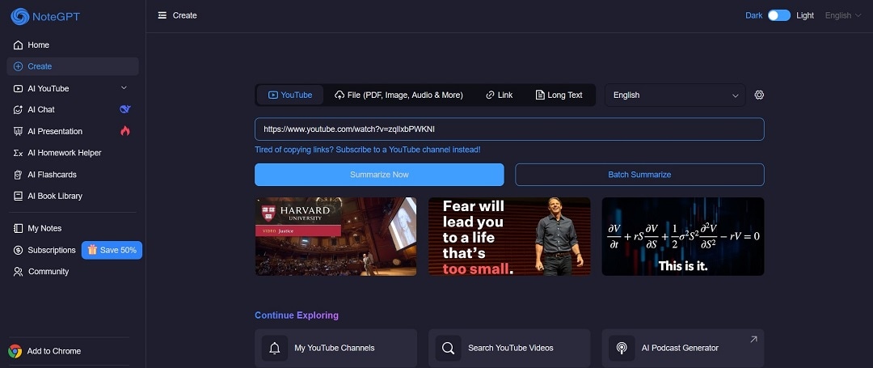Click the cloud upload icon on File tab

[339, 95]
